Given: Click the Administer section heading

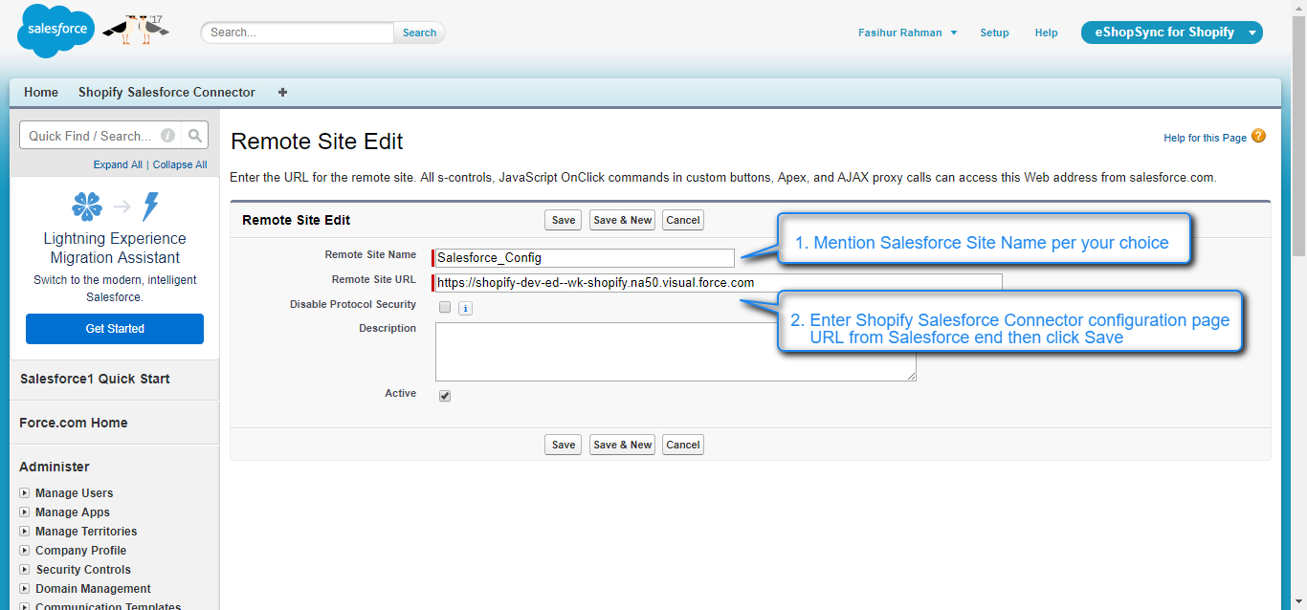Looking at the screenshot, I should [55, 467].
